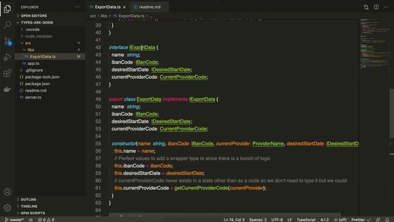Open the Search view icon
Screen dimensions: 394x222
pos(7,25)
